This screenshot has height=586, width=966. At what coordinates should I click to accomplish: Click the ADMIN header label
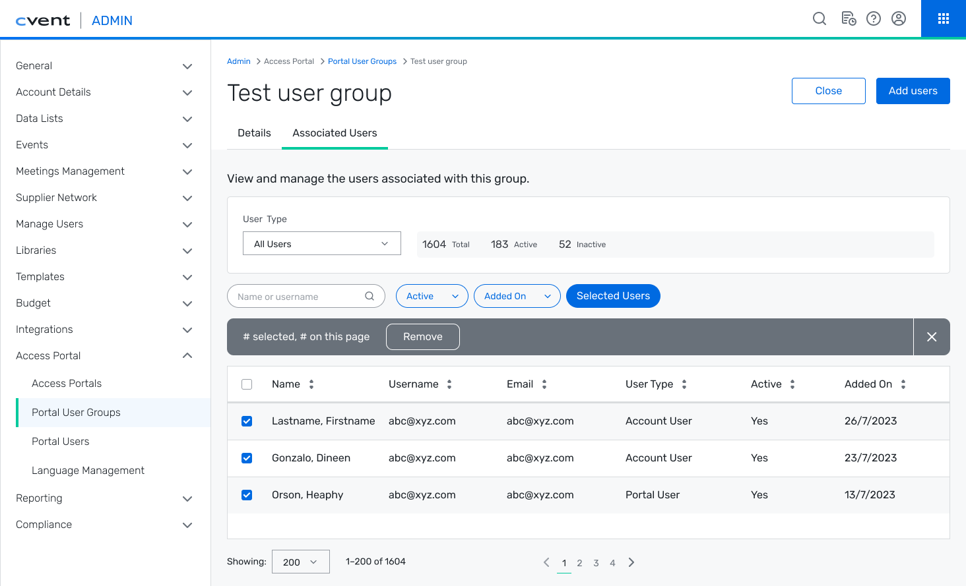(x=112, y=20)
